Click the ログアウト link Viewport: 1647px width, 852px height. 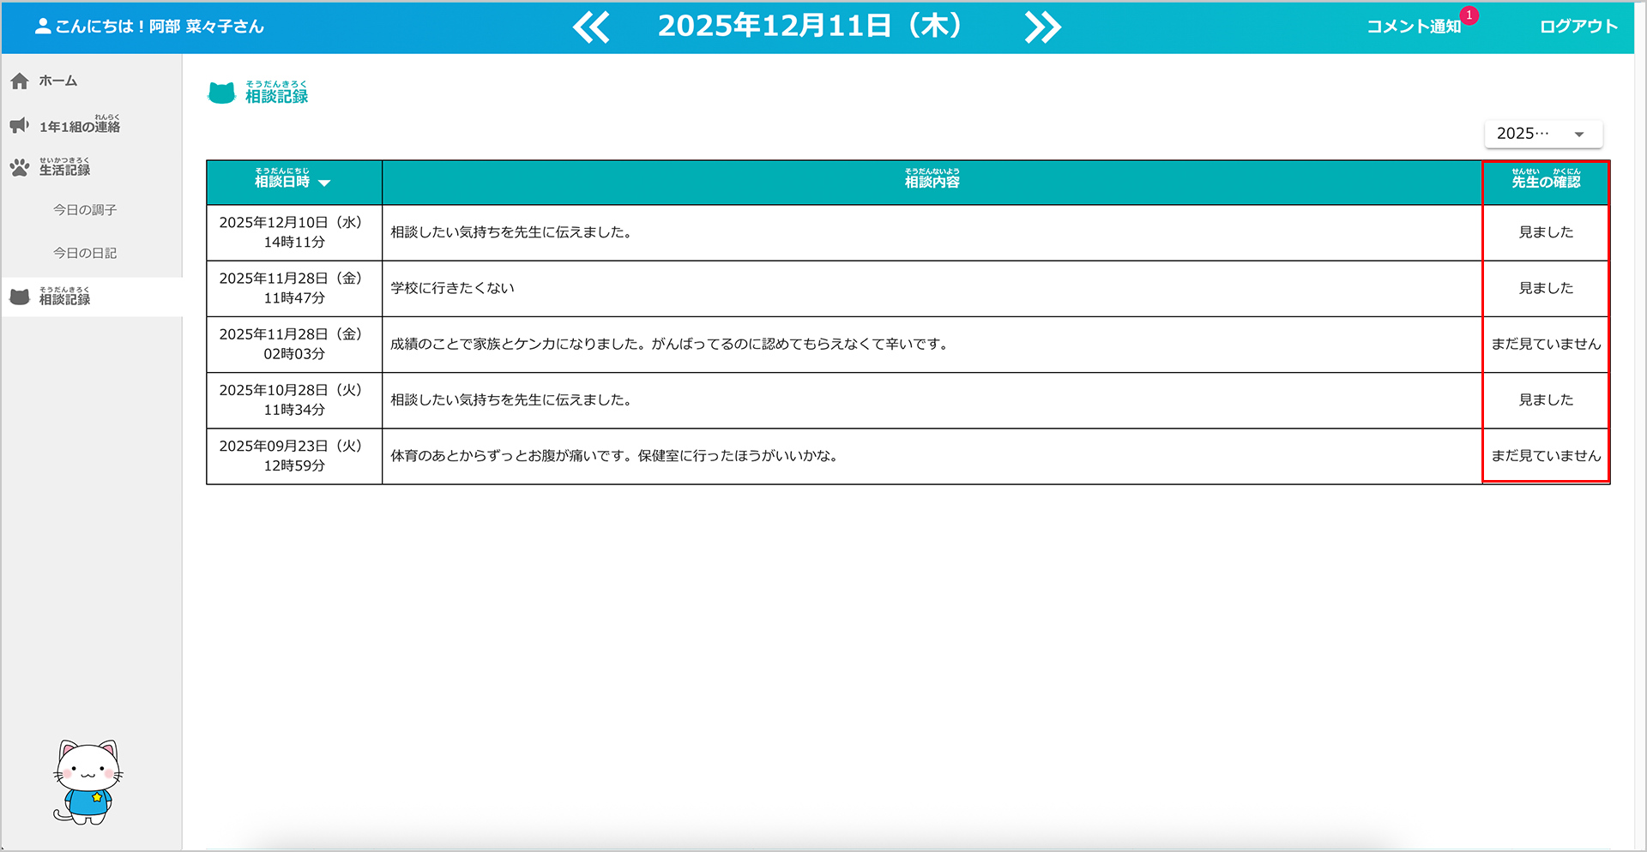[1578, 27]
